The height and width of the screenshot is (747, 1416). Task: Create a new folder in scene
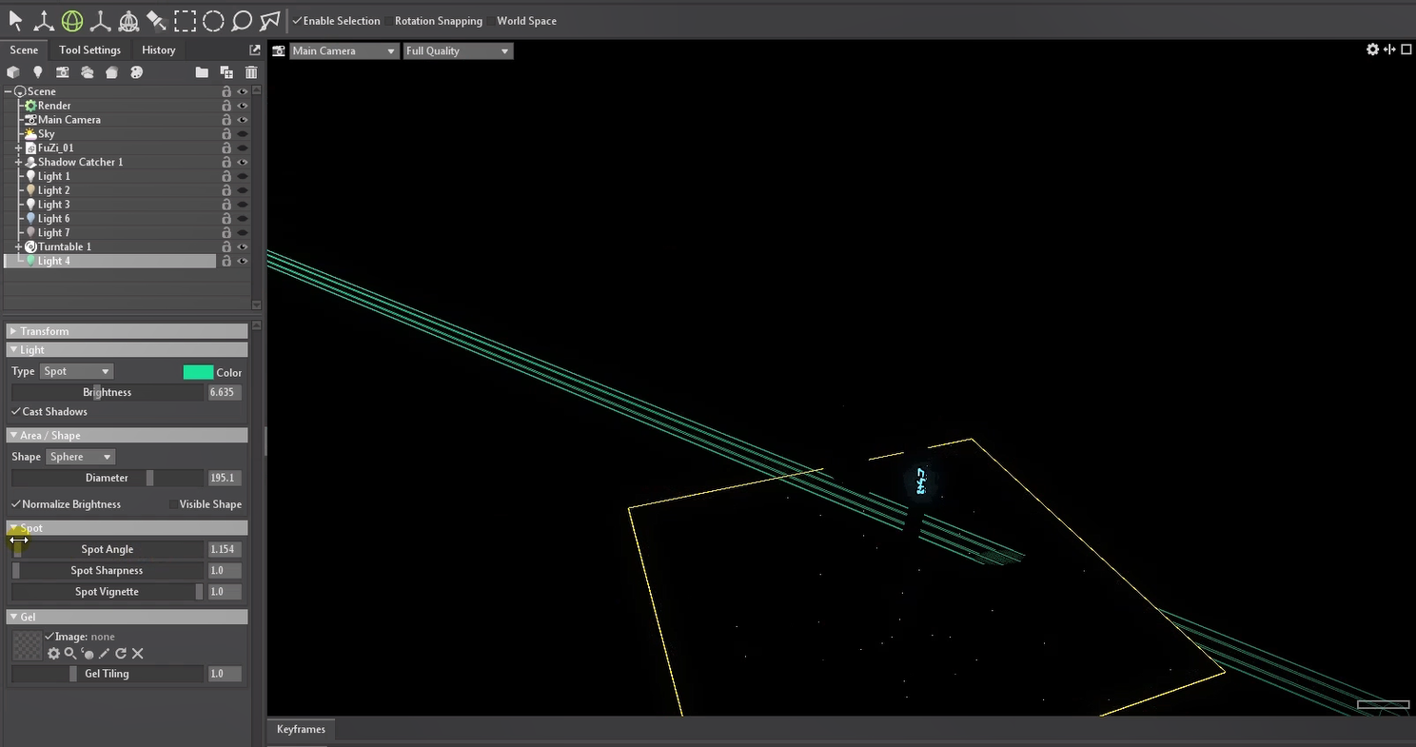click(x=202, y=72)
